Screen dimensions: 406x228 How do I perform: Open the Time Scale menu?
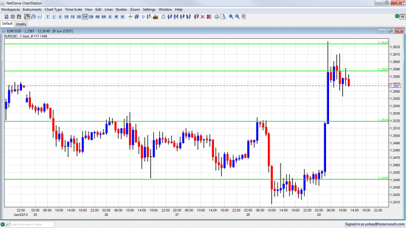point(73,10)
